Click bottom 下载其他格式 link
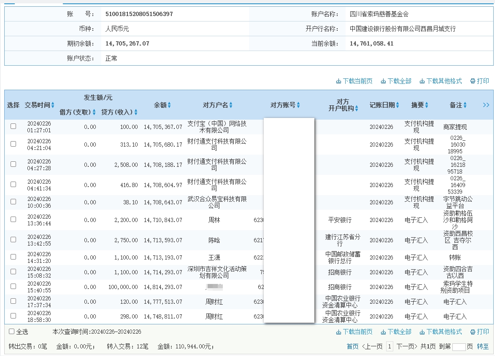This screenshot has width=495, height=356. click(441, 332)
